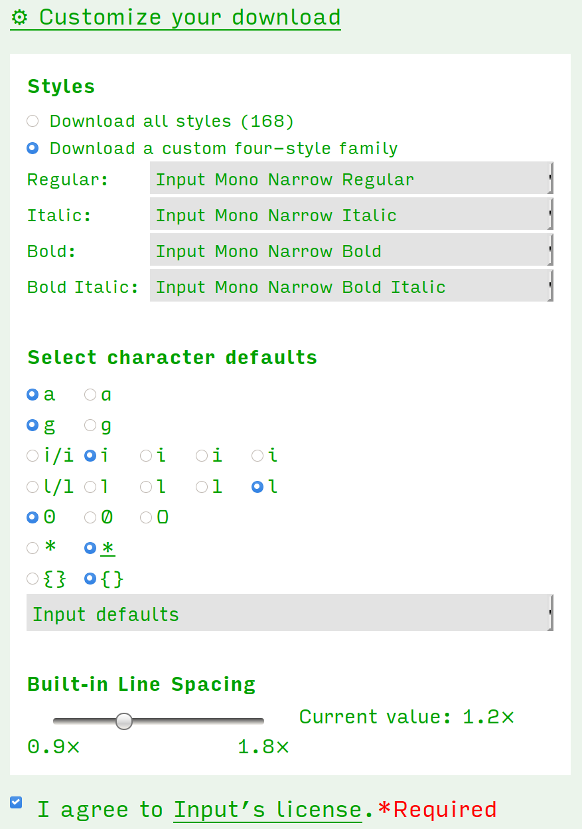Choose the raised asterisk radio option
This screenshot has width=582, height=829.
click(33, 548)
